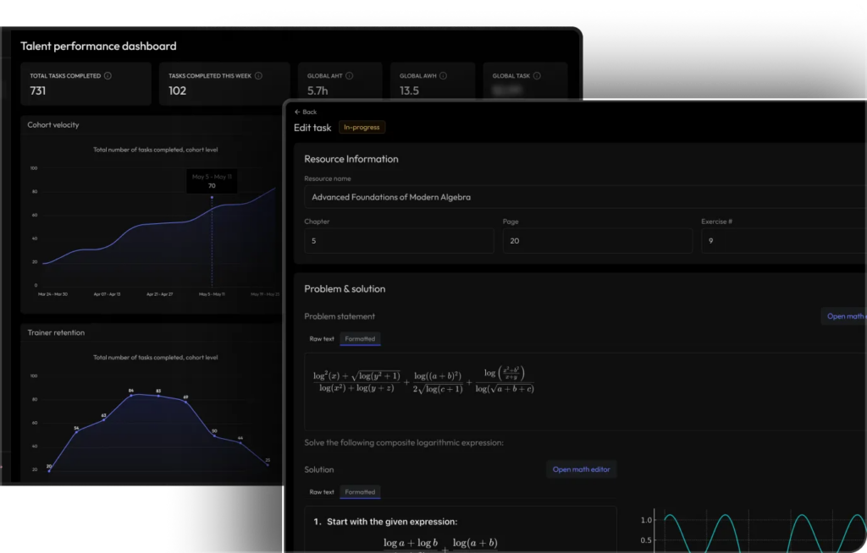Click 'Solve the following composite logarithmic expression' text

point(404,442)
